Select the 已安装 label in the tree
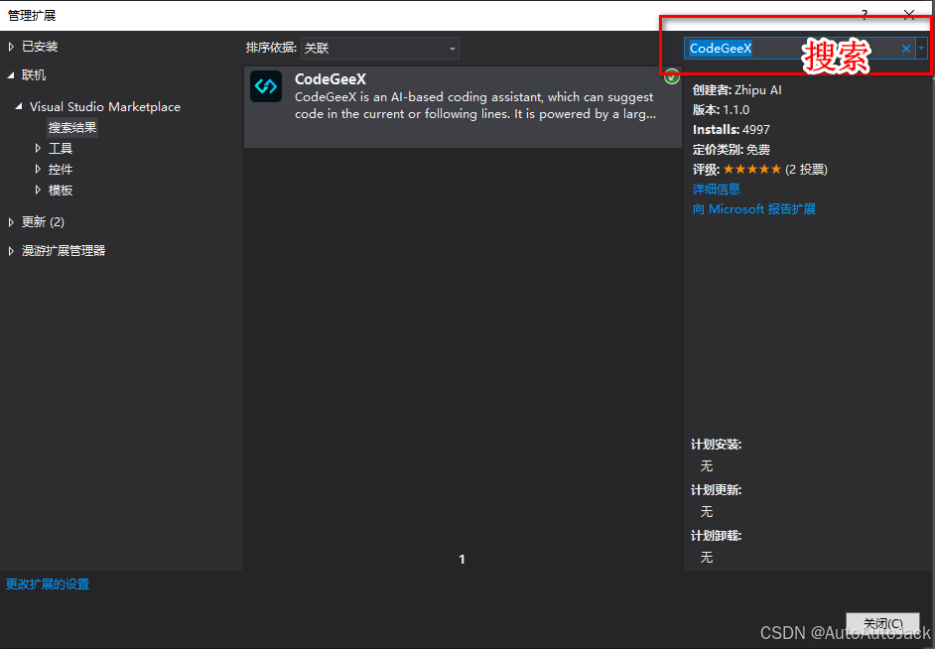 click(40, 47)
